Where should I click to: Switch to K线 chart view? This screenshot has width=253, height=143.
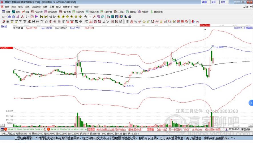click(x=26, y=12)
